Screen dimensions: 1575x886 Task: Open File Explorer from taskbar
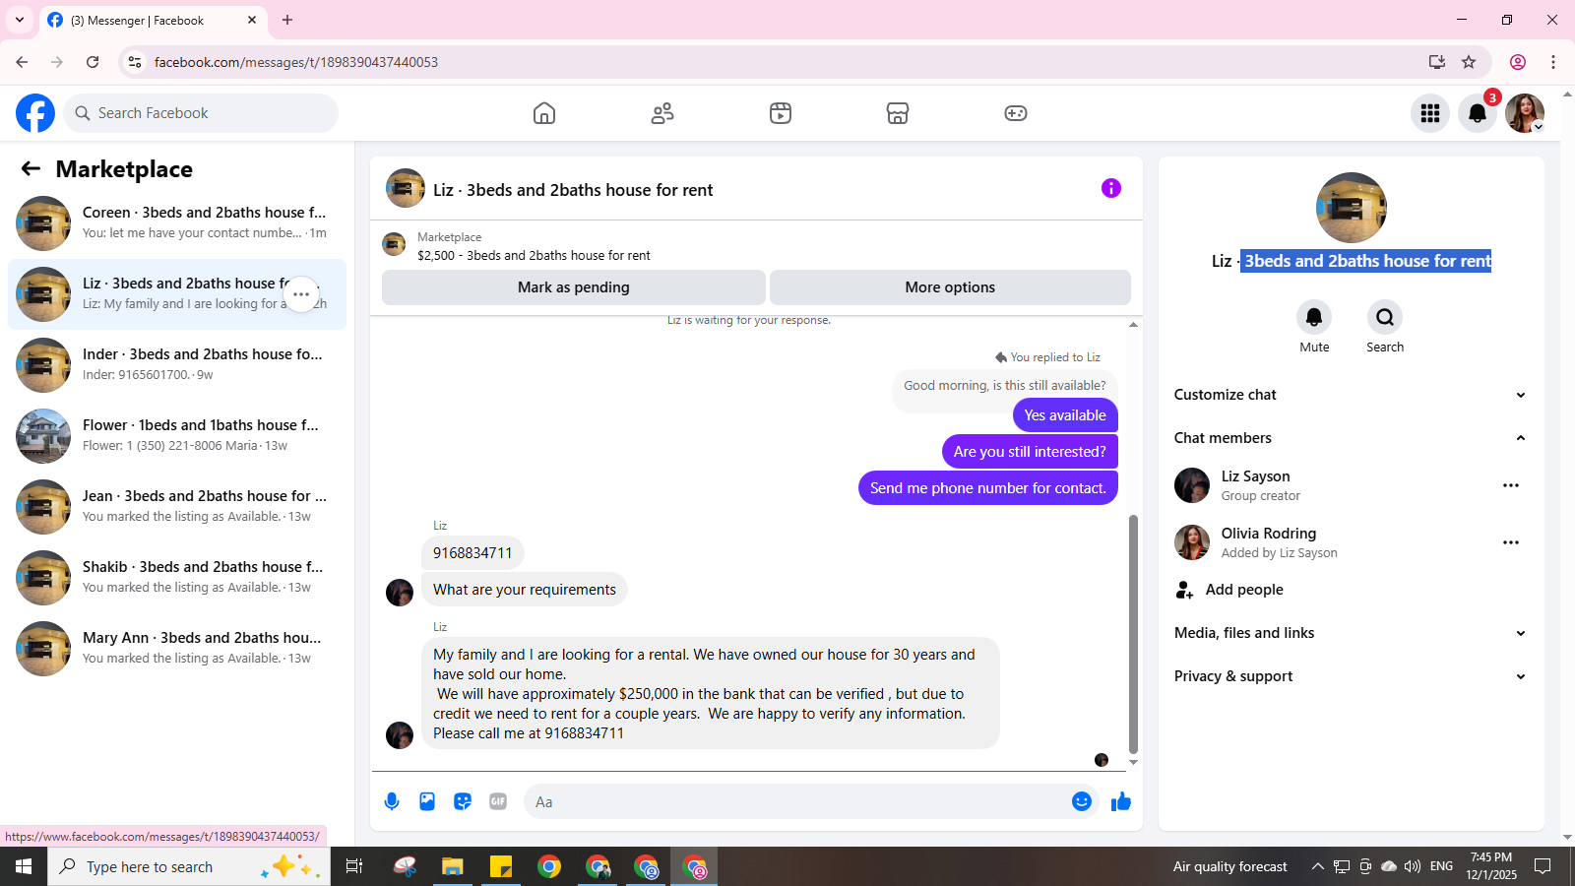(452, 866)
